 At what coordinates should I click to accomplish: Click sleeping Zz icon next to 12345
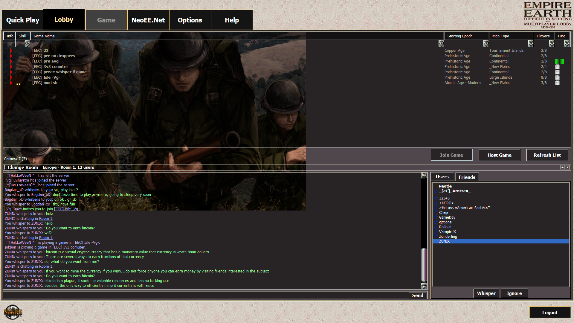click(x=436, y=198)
